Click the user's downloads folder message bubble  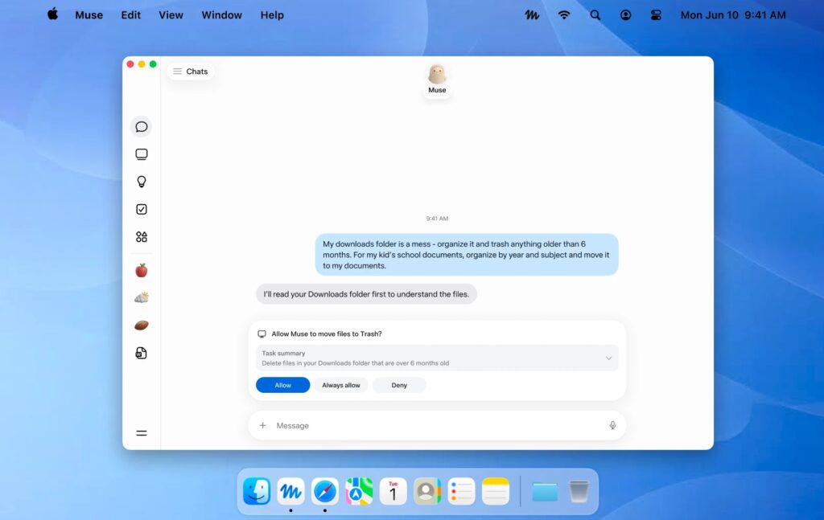click(x=467, y=255)
